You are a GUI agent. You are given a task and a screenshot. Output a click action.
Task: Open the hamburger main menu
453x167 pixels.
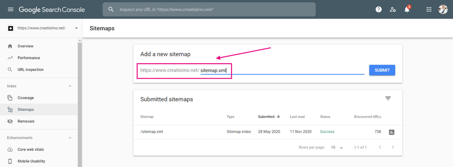point(11,9)
